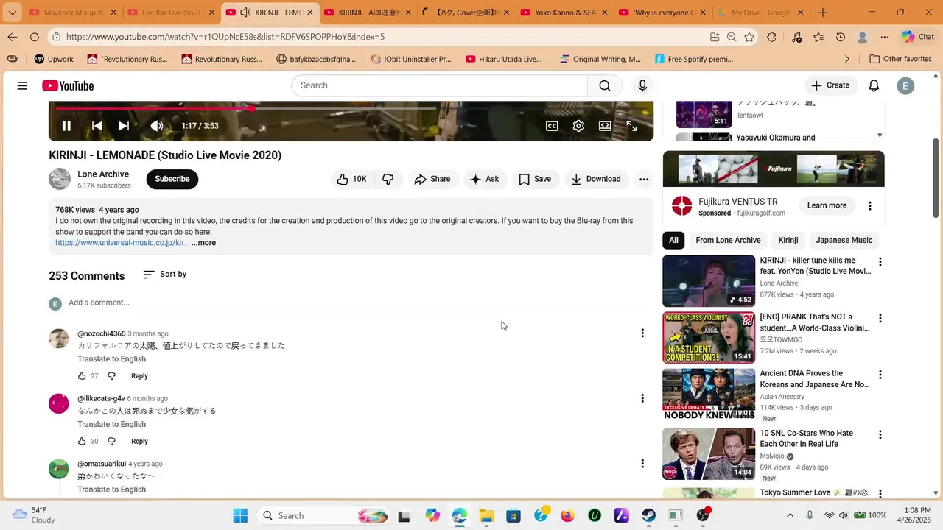Open YouTube notifications bell

[874, 85]
